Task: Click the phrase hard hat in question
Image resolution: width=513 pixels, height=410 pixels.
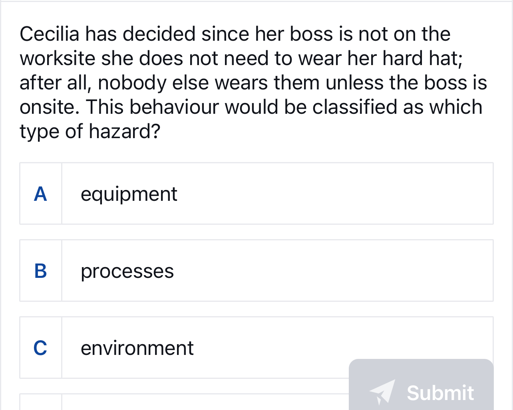Action: tap(429, 58)
